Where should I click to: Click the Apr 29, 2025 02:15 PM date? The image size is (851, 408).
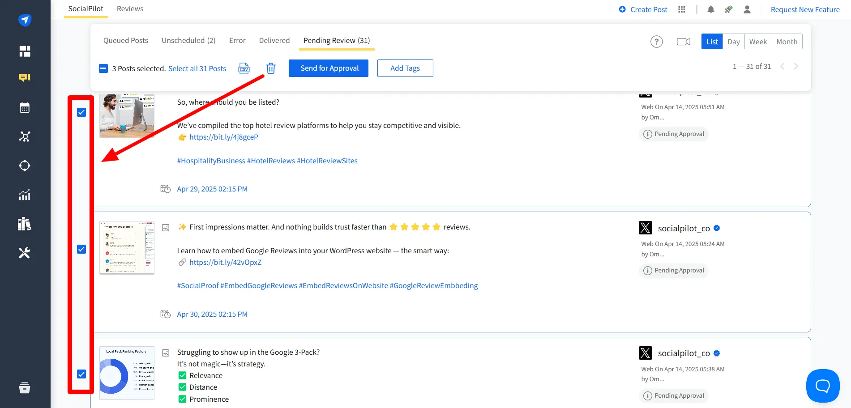[x=212, y=189]
